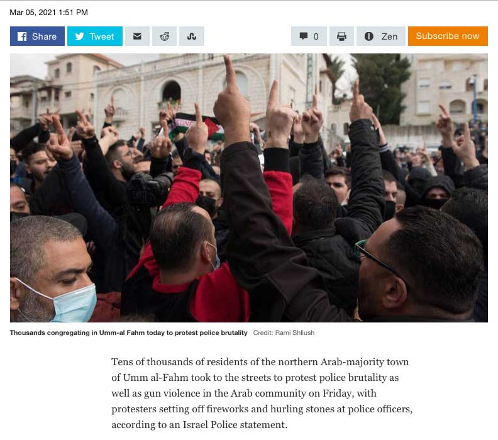Open the Umm al-Fahm protest photo
Screen dimensions: 498x440
(248, 188)
